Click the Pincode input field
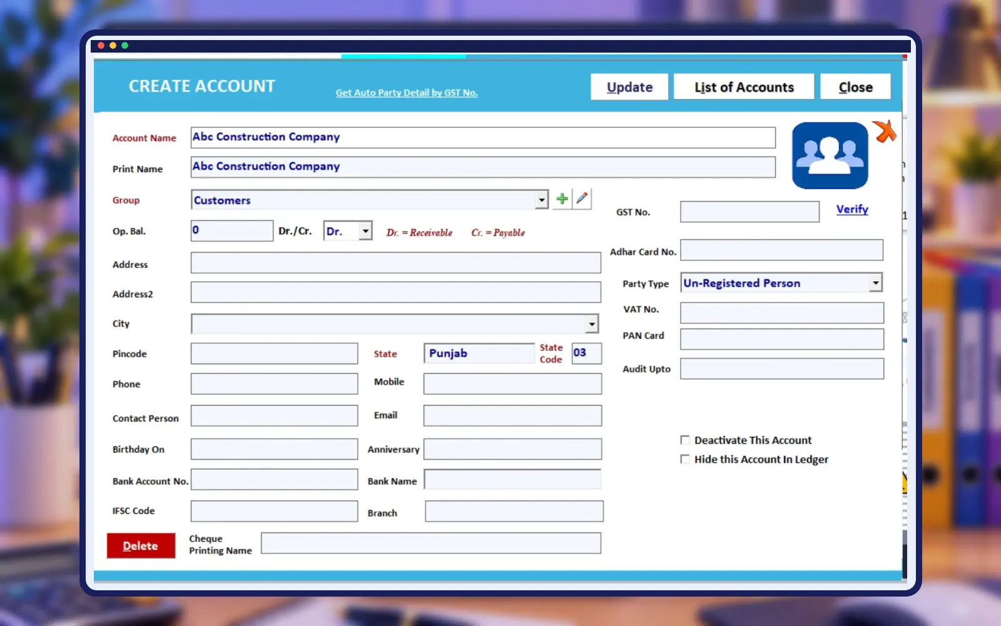The image size is (1001, 626). coord(275,353)
